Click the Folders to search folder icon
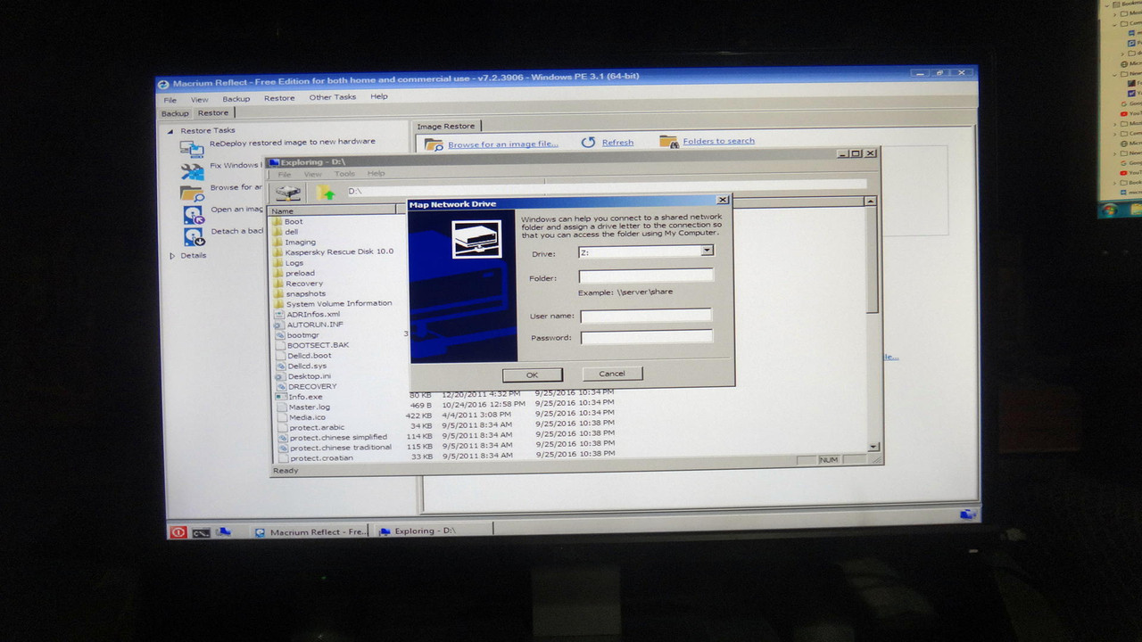This screenshot has height=642, width=1142. click(x=668, y=141)
